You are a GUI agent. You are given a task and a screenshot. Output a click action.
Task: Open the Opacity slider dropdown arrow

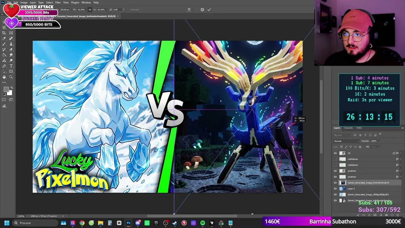click(x=379, y=141)
